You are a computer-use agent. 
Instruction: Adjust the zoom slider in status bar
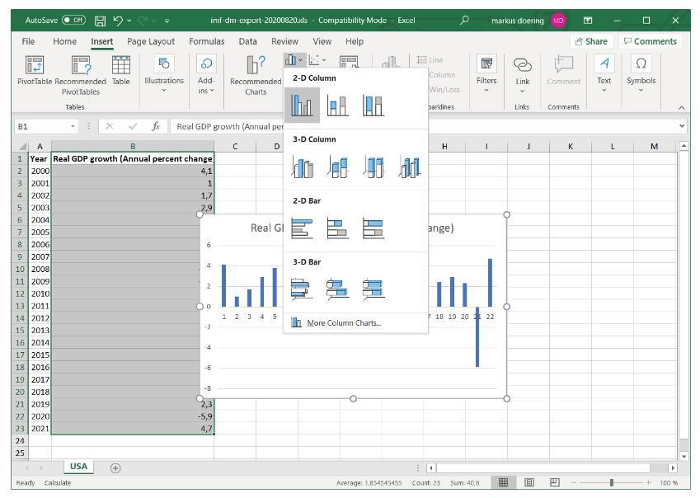[611, 482]
